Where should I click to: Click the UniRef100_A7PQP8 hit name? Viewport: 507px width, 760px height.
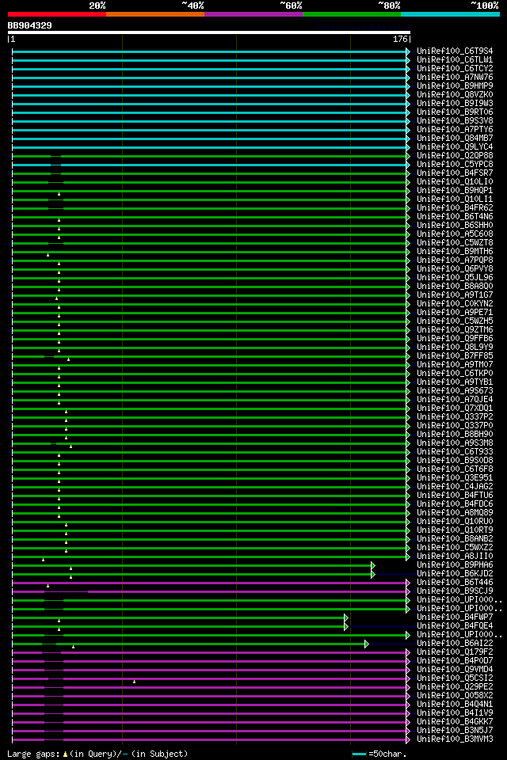[455, 260]
